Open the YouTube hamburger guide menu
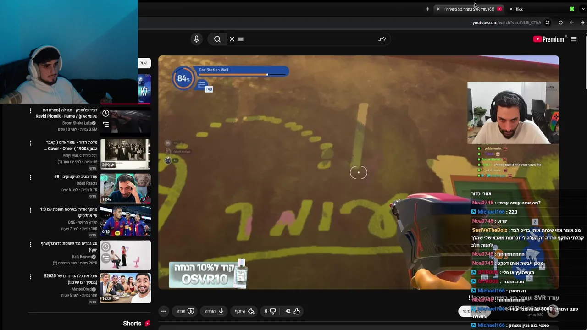 coord(574,39)
